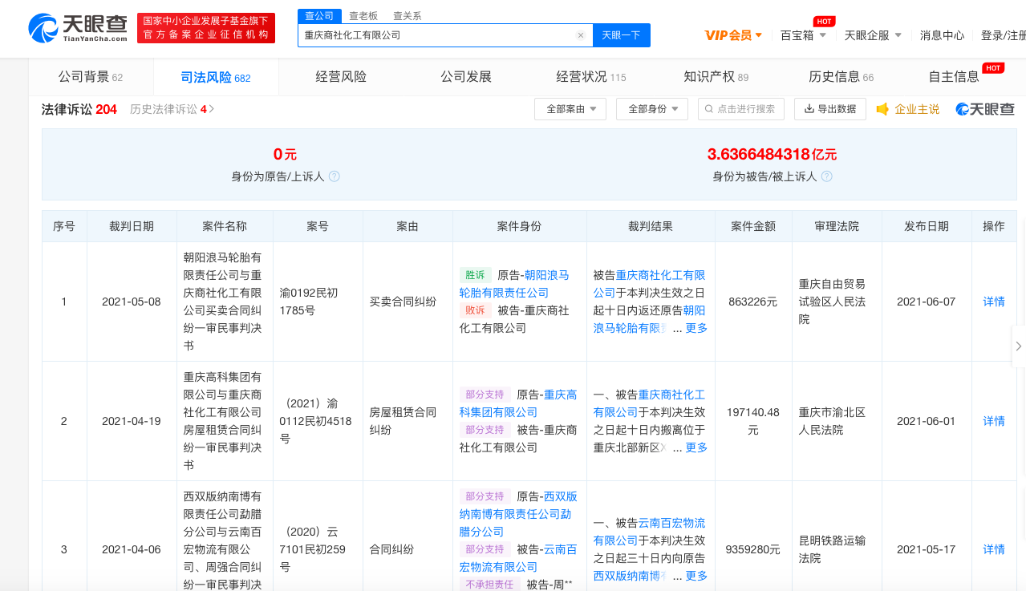1026x591 pixels.
Task: Open the 经营状况 tab
Action: pos(591,77)
